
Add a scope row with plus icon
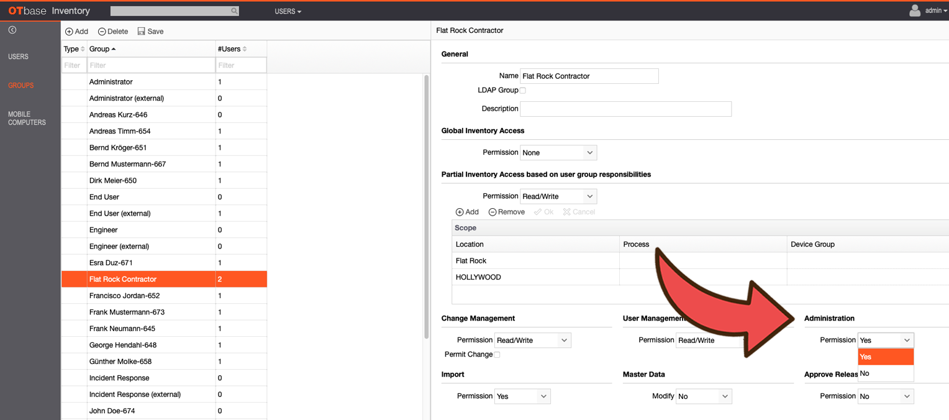460,212
